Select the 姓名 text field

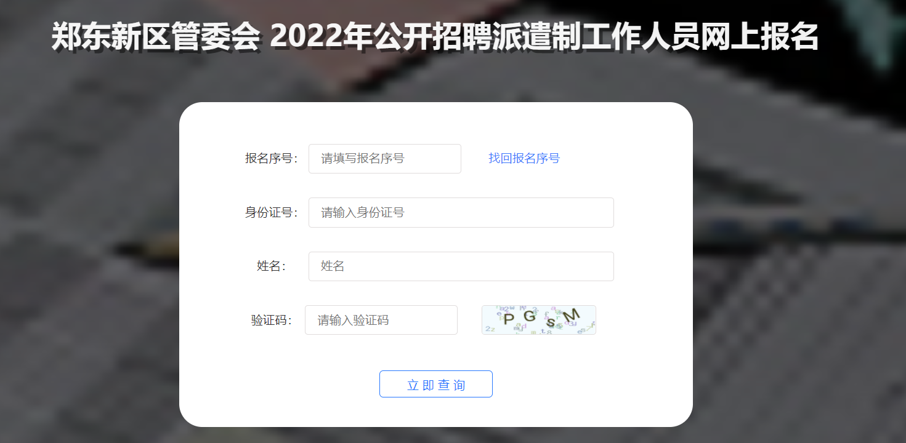(x=461, y=266)
